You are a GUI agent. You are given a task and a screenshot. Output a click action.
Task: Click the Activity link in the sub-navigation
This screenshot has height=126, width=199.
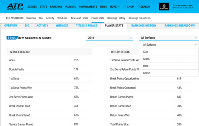click(x=50, y=18)
